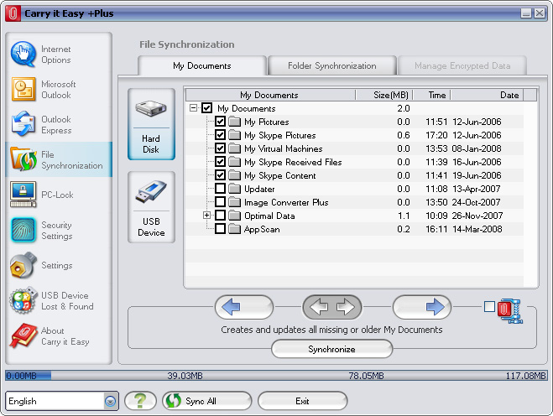Select the Hard Disk drive button
The width and height of the screenshot is (553, 416).
[151, 124]
